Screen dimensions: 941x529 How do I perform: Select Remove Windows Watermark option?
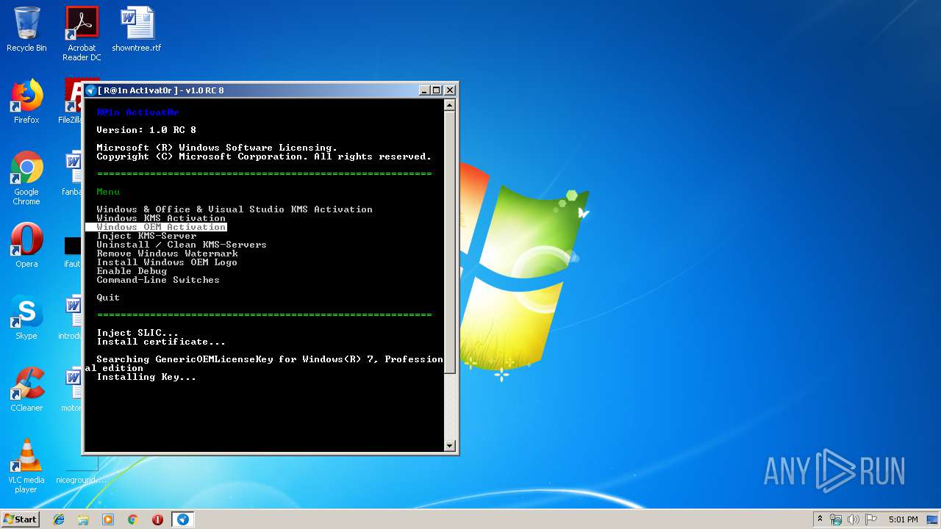coord(167,253)
